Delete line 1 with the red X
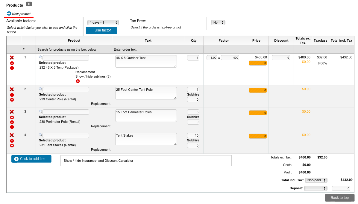 point(12,58)
